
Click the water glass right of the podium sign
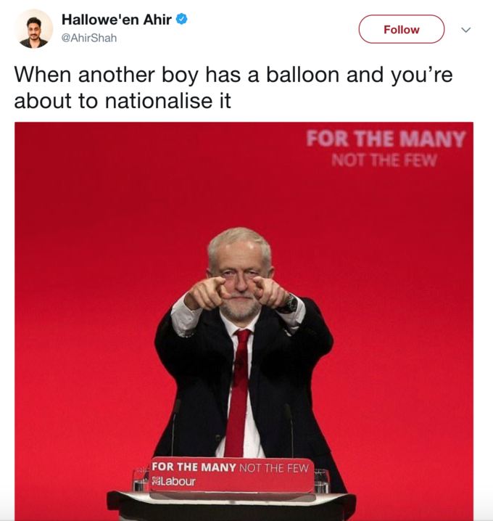[x=322, y=481]
